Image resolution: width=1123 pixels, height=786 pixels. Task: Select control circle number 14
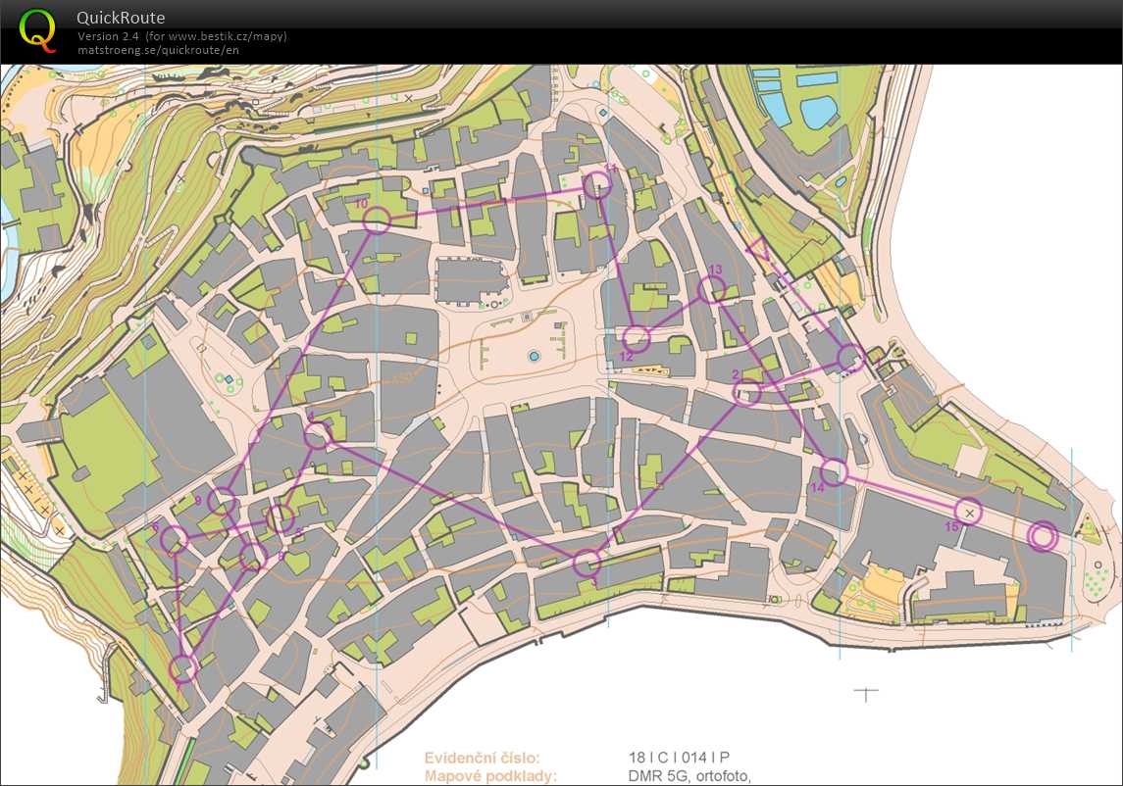point(834,472)
